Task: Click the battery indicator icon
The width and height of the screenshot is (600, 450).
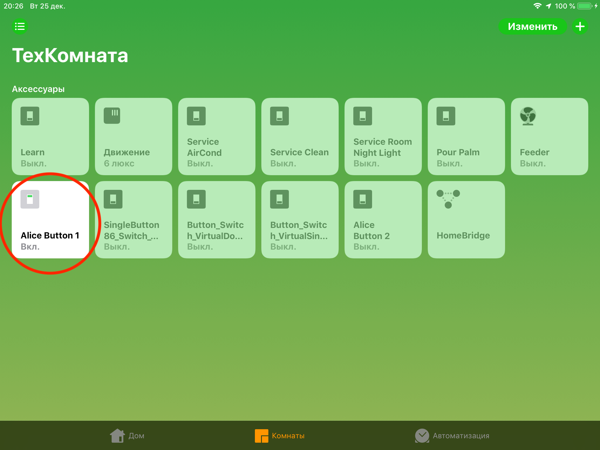Action: click(x=585, y=6)
